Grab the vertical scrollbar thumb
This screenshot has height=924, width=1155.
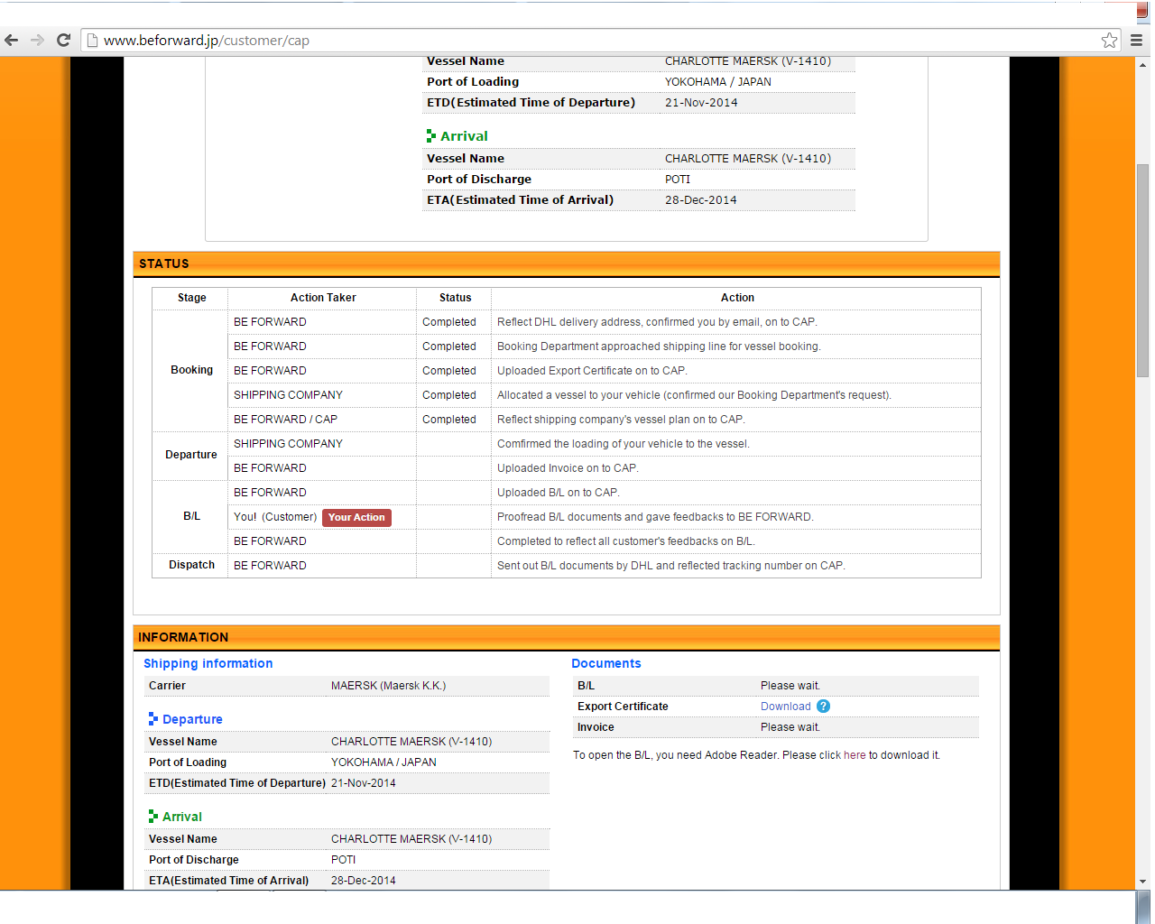(x=1142, y=270)
